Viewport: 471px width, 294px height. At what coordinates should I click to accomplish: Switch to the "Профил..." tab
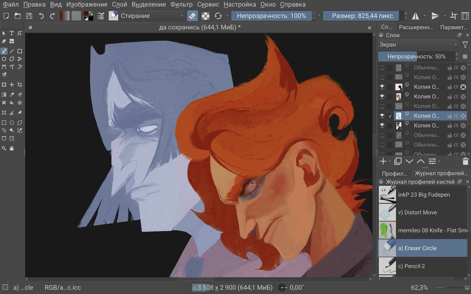(x=394, y=173)
